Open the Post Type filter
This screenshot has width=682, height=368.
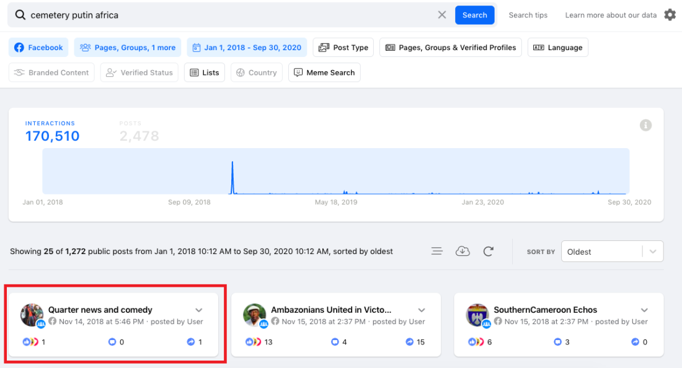click(343, 47)
